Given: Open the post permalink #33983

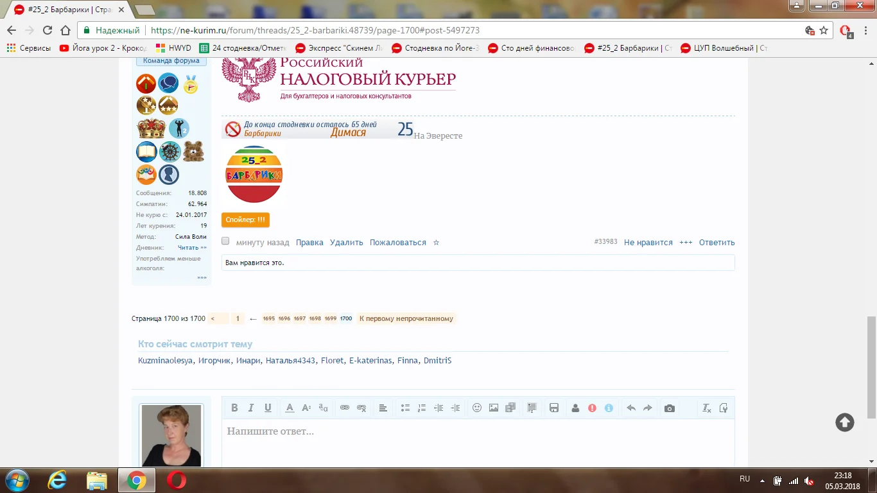Looking at the screenshot, I should pos(606,242).
